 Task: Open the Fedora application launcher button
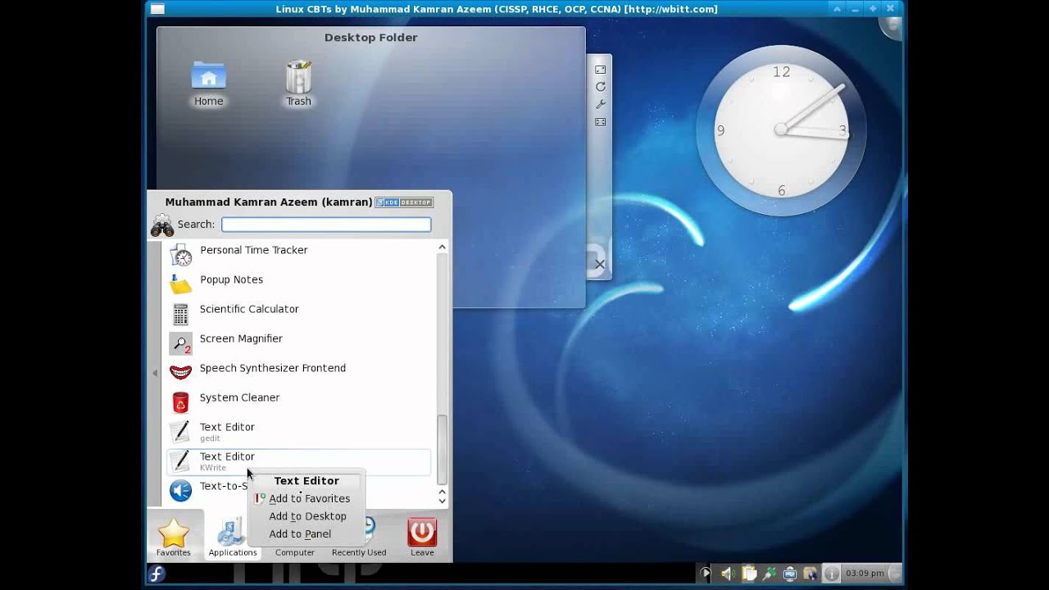click(157, 574)
